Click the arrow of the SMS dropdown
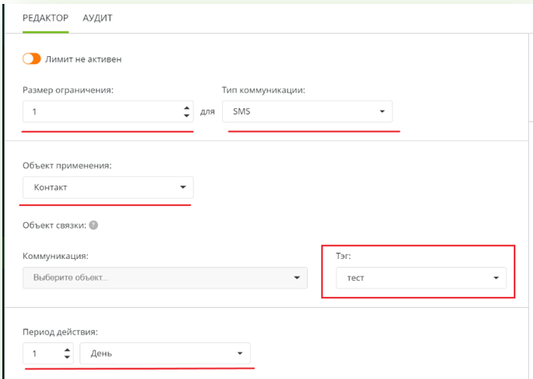 click(382, 112)
